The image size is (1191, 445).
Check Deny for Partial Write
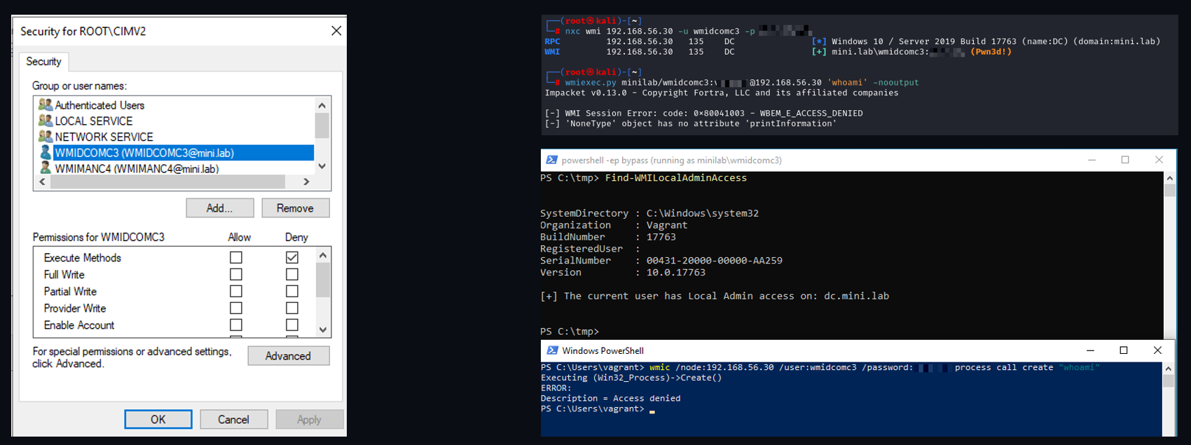point(292,292)
